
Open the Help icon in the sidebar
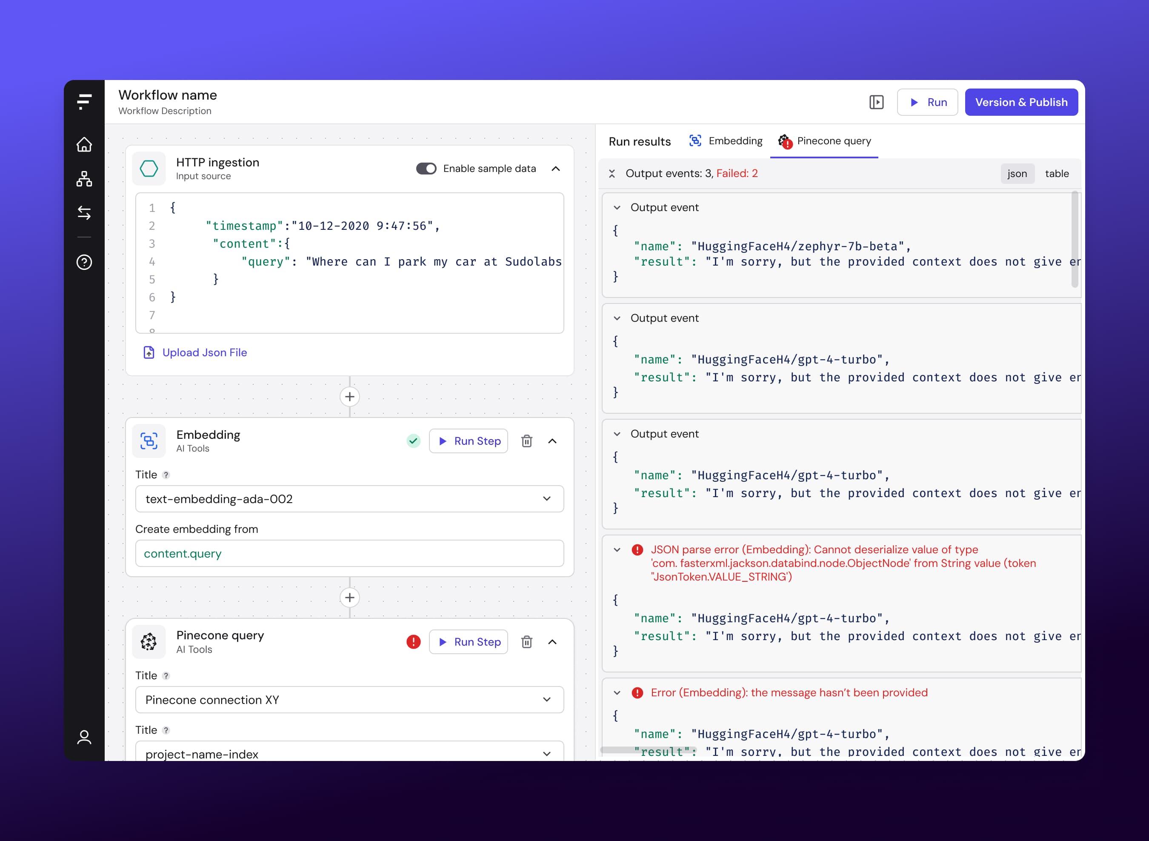(x=84, y=262)
